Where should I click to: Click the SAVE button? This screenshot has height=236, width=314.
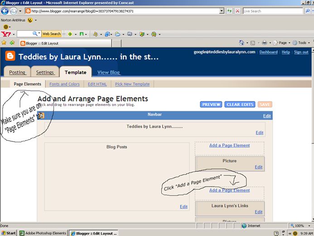coord(265,104)
